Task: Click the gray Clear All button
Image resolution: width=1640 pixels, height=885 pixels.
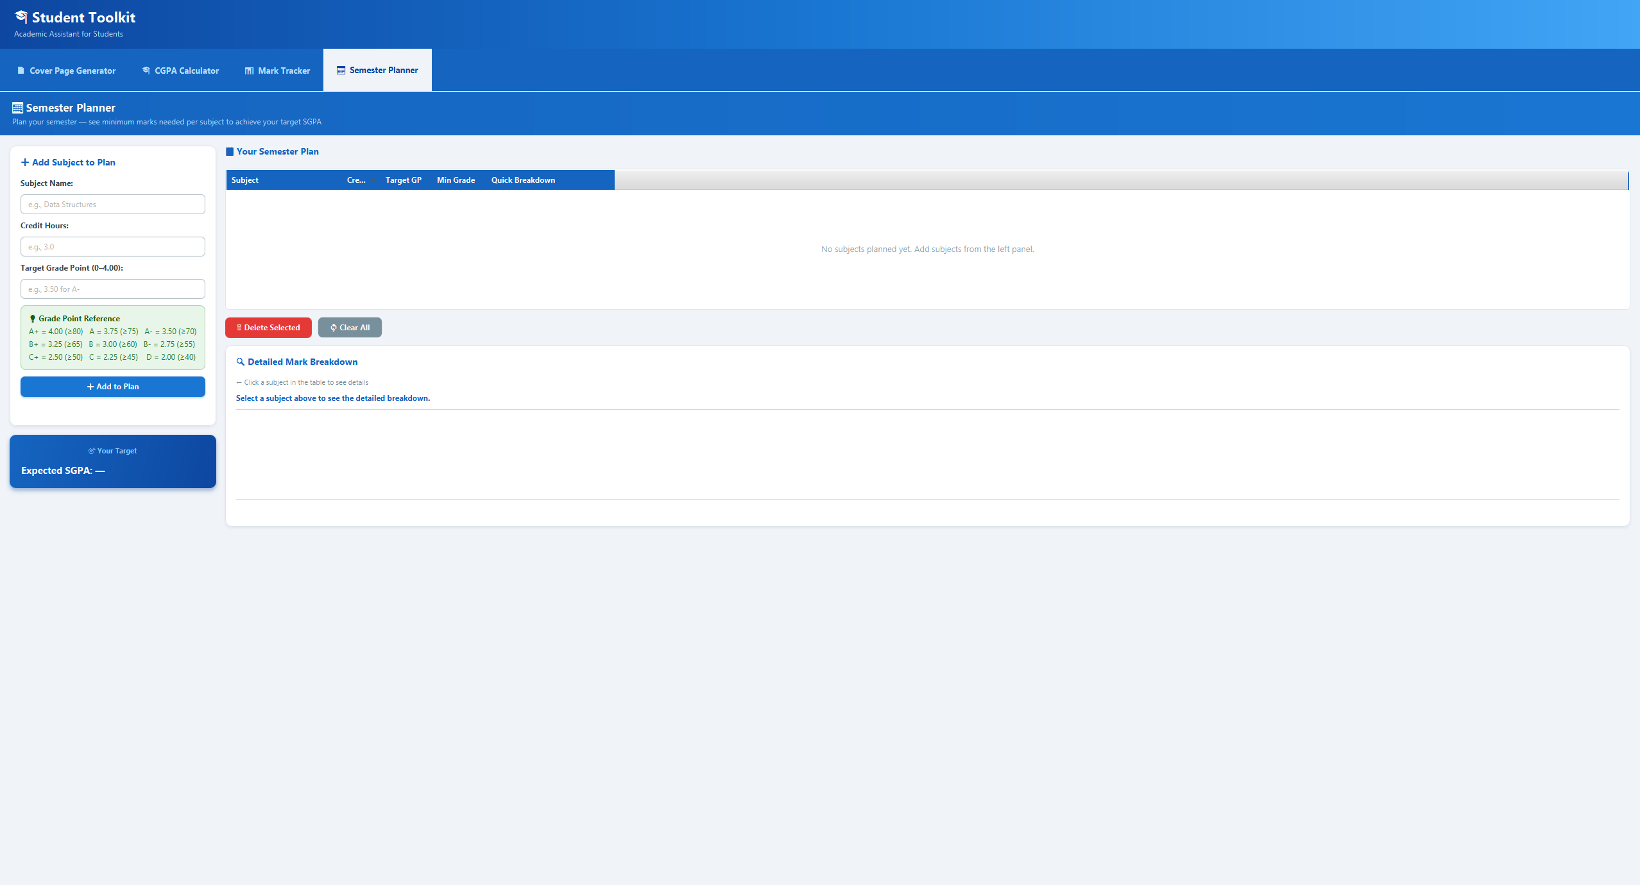Action: [350, 328]
